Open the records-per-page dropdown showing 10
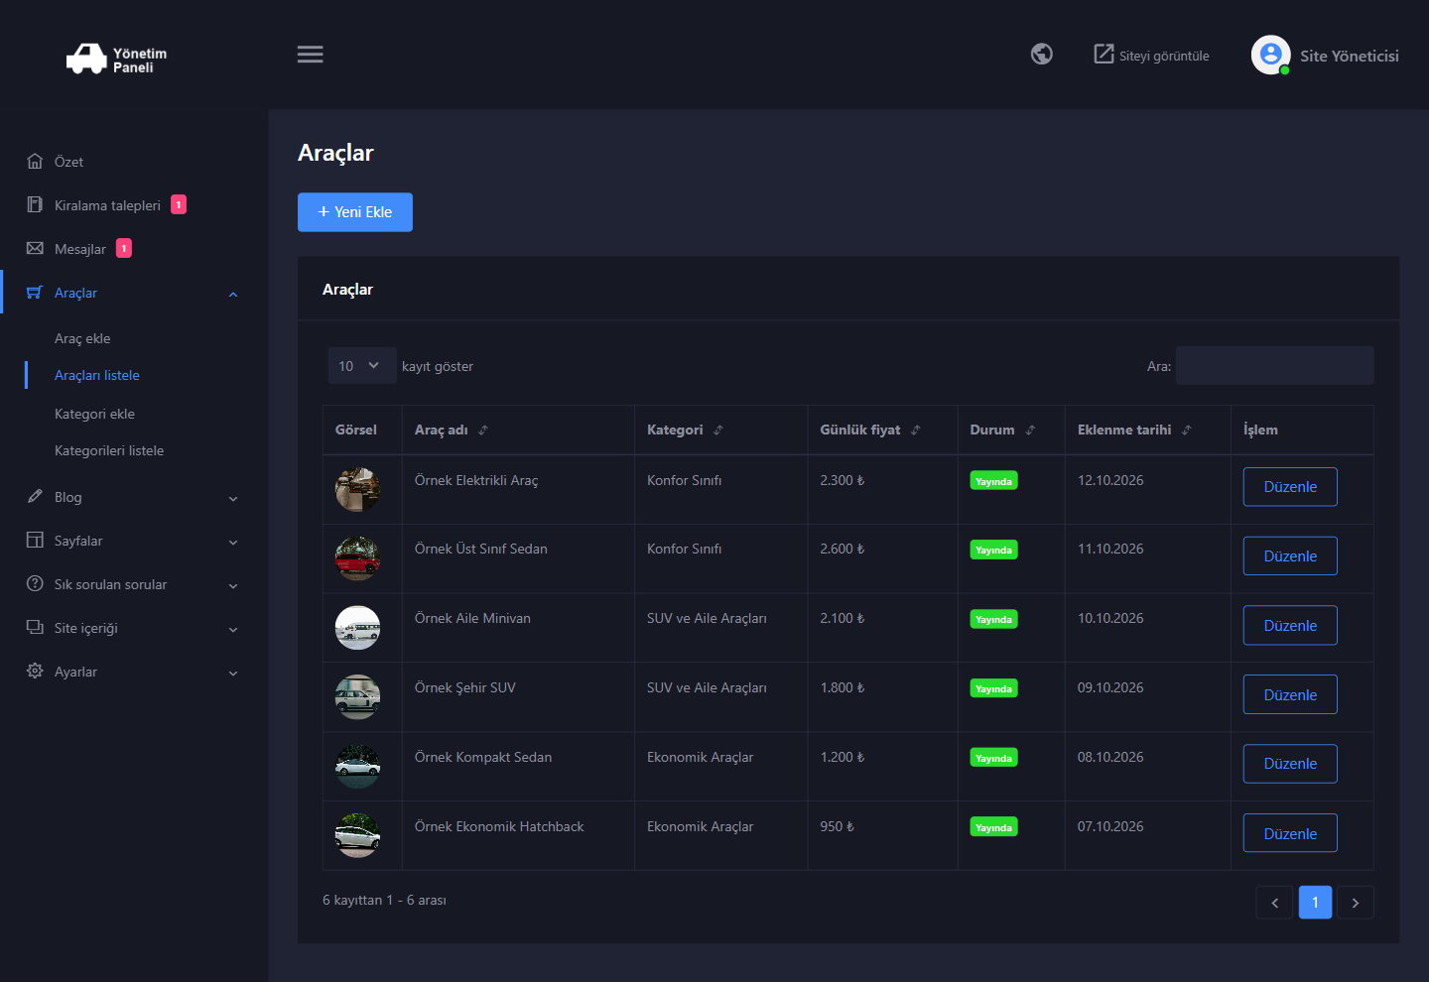Screen dimensions: 1429x982 click(x=362, y=366)
